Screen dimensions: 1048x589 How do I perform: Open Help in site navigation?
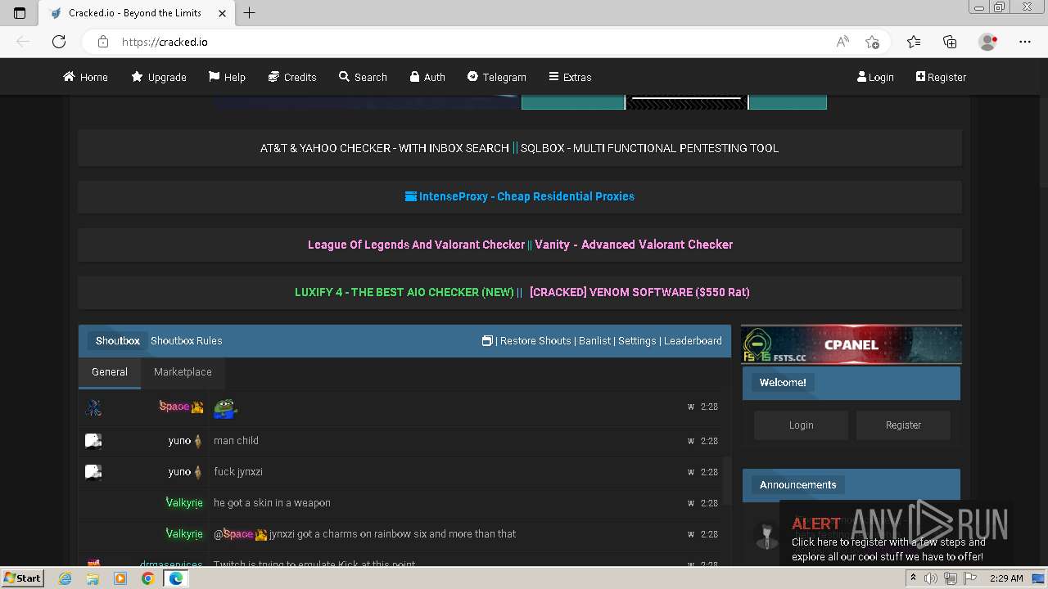point(227,77)
